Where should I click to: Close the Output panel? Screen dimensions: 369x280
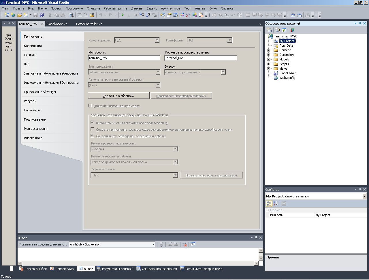pyautogui.click(x=261, y=238)
